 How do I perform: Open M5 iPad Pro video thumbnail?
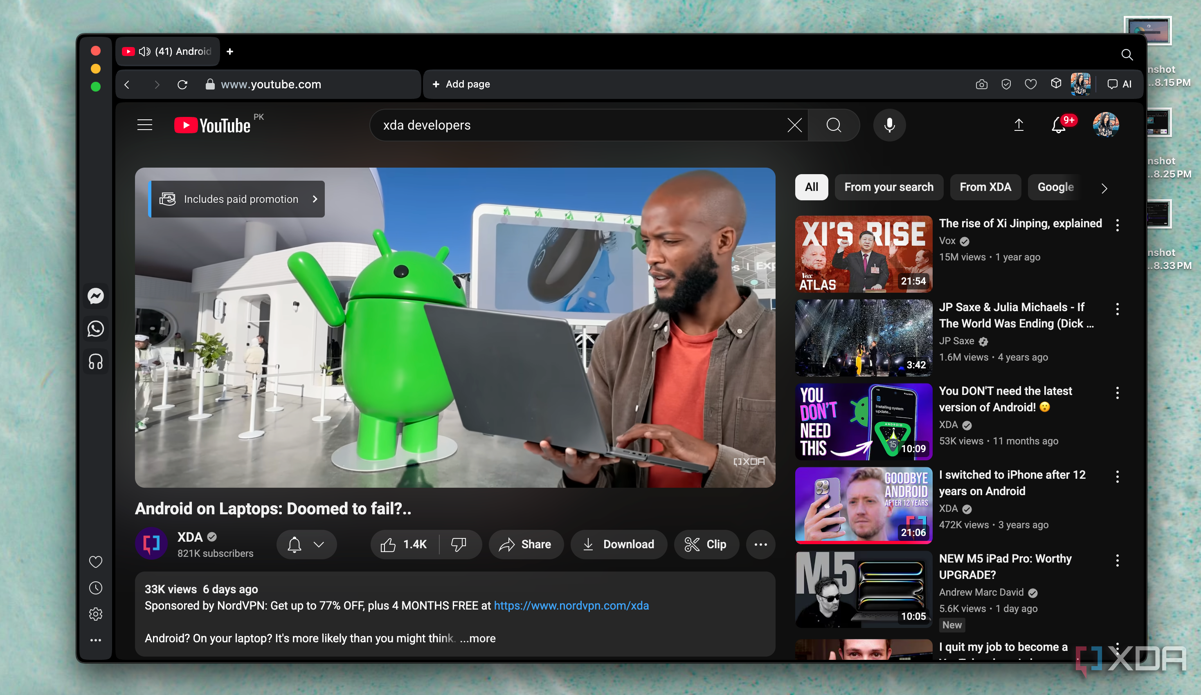click(863, 589)
